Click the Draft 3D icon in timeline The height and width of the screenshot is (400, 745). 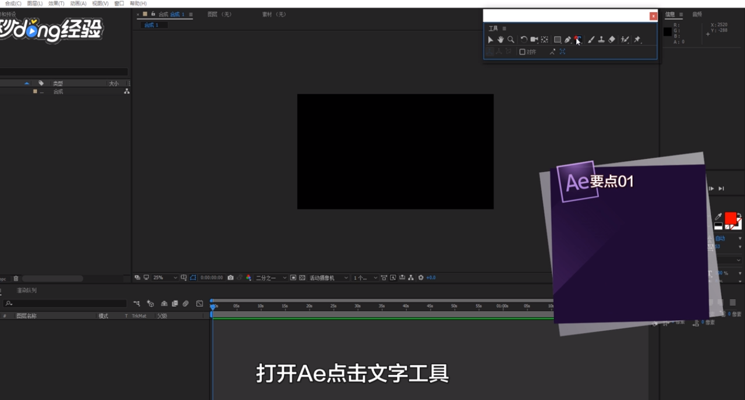[x=150, y=303]
